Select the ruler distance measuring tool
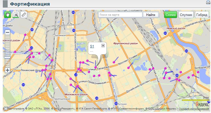This screenshot has height=113, width=211. 24,14
